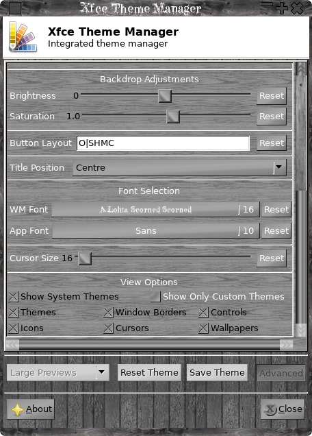Click the horizontal scrollbar right arrow

pyautogui.click(x=286, y=345)
